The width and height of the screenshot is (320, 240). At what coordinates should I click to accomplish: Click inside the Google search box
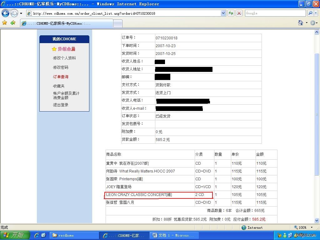pos(275,13)
